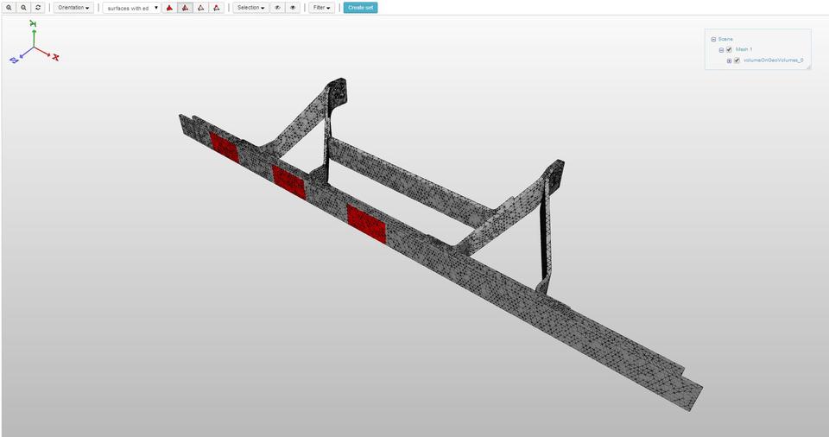829x437 pixels.
Task: Select the active face pick mode icon
Action: (x=185, y=8)
